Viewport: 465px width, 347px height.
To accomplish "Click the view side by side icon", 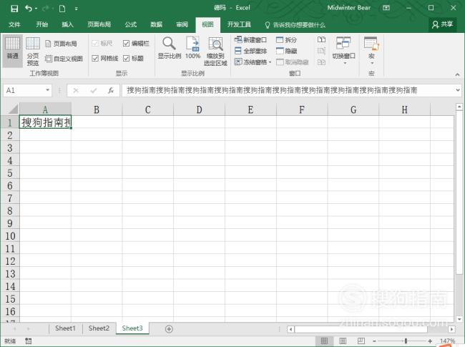I will 321,40.
